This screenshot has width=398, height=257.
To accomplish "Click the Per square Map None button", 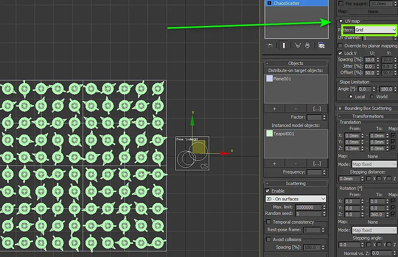I will [x=373, y=12].
